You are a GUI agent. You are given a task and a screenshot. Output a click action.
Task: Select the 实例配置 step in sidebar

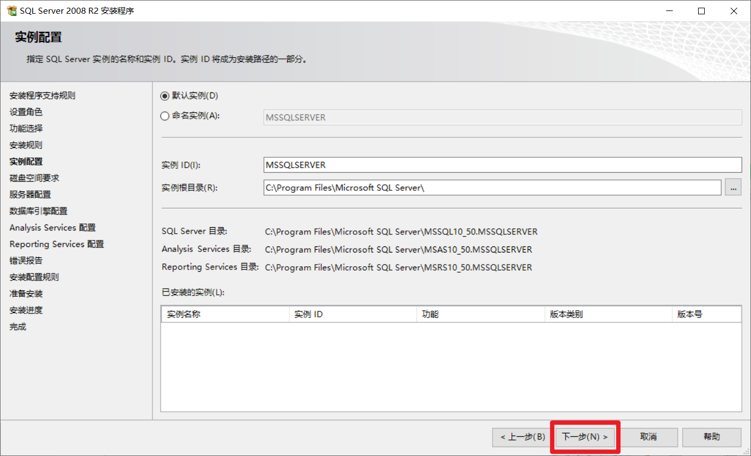tap(26, 162)
